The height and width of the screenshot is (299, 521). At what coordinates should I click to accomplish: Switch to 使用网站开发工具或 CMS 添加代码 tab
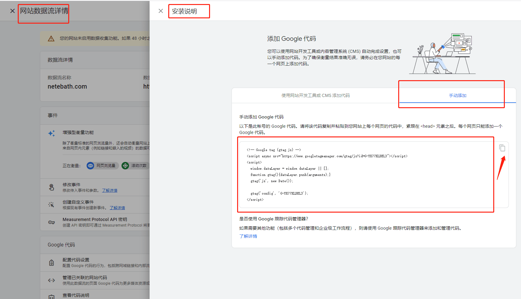click(316, 95)
